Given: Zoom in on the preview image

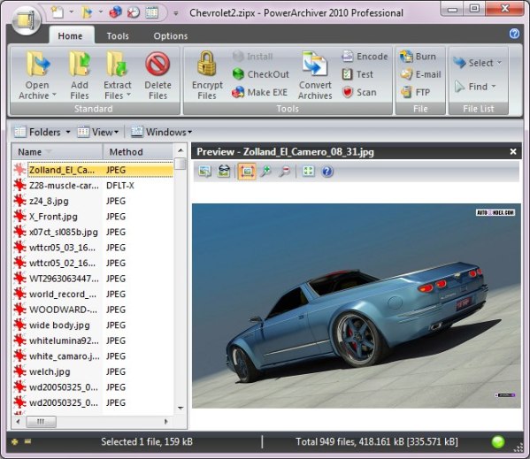Looking at the screenshot, I should tap(266, 172).
